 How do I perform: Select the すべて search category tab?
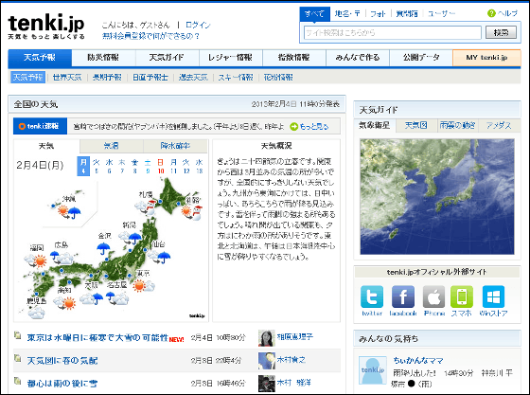point(314,14)
